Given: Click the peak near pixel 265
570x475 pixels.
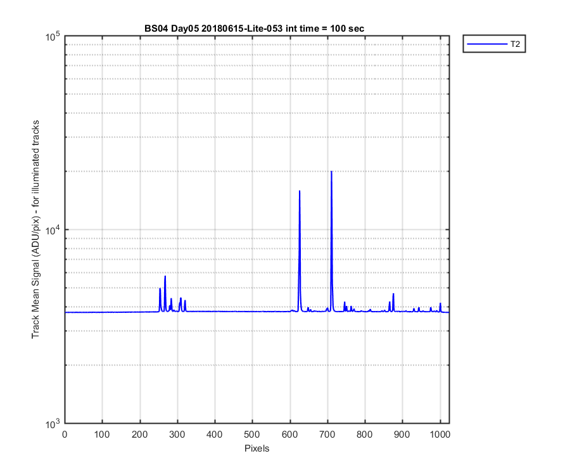Looking at the screenshot, I should (165, 277).
